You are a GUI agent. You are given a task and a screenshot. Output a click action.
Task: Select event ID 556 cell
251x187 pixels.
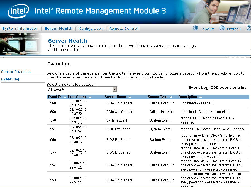(53, 140)
